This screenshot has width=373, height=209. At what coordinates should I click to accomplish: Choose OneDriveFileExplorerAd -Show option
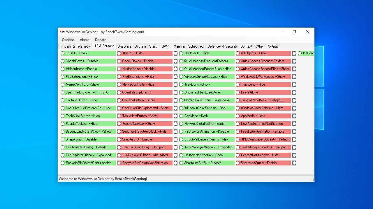click(145, 108)
